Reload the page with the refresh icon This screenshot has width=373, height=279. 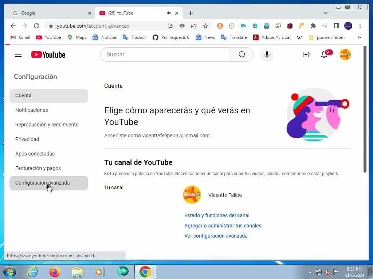36,26
